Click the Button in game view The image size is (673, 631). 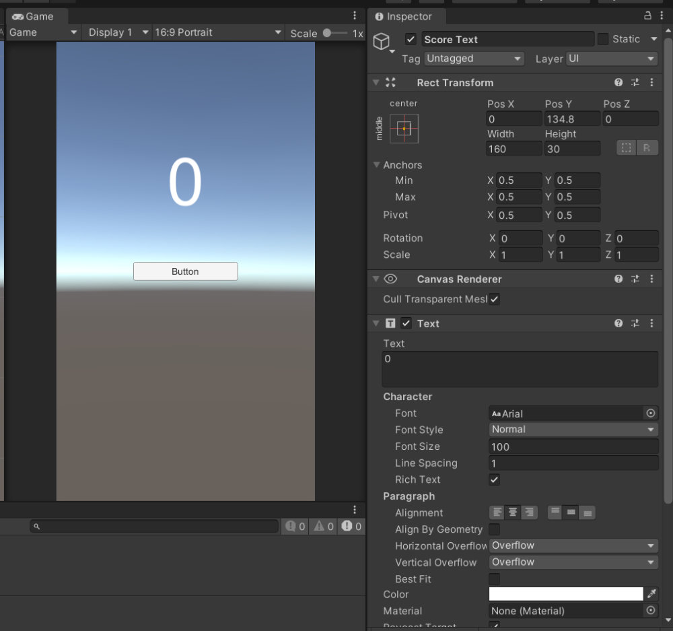point(185,271)
